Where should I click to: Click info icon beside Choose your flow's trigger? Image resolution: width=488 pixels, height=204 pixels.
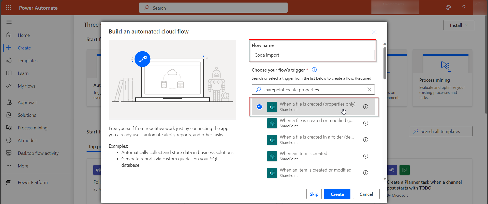coord(314,70)
